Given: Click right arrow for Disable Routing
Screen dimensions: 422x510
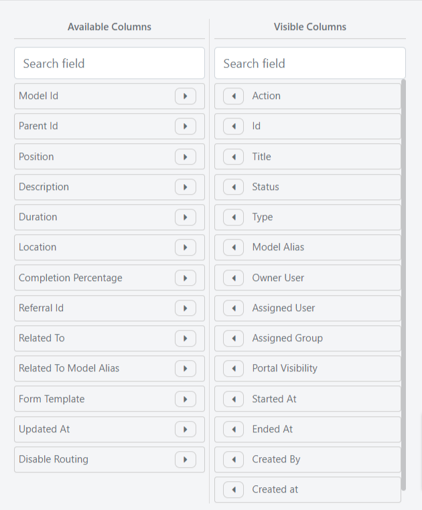Looking at the screenshot, I should pos(186,460).
